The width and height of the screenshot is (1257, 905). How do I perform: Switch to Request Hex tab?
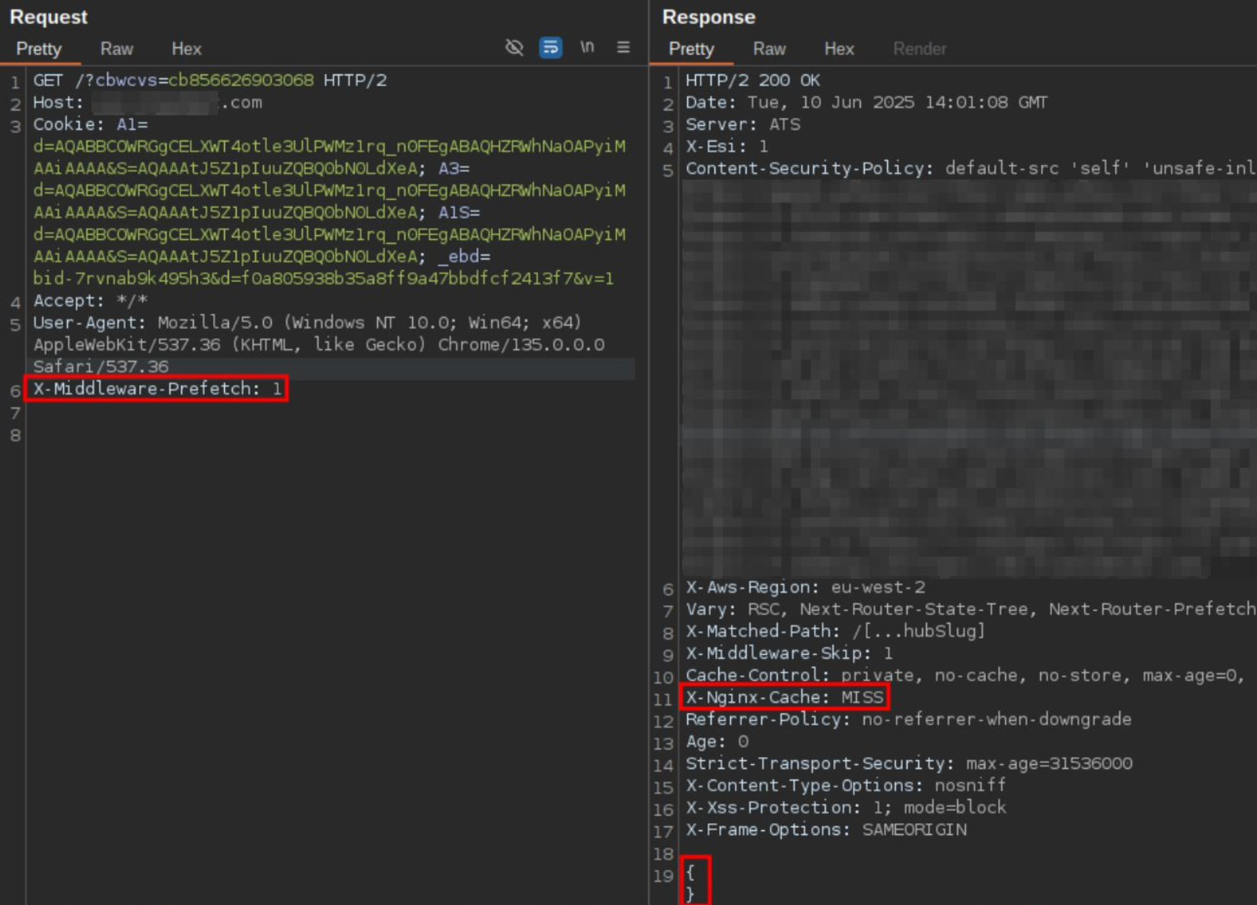186,49
